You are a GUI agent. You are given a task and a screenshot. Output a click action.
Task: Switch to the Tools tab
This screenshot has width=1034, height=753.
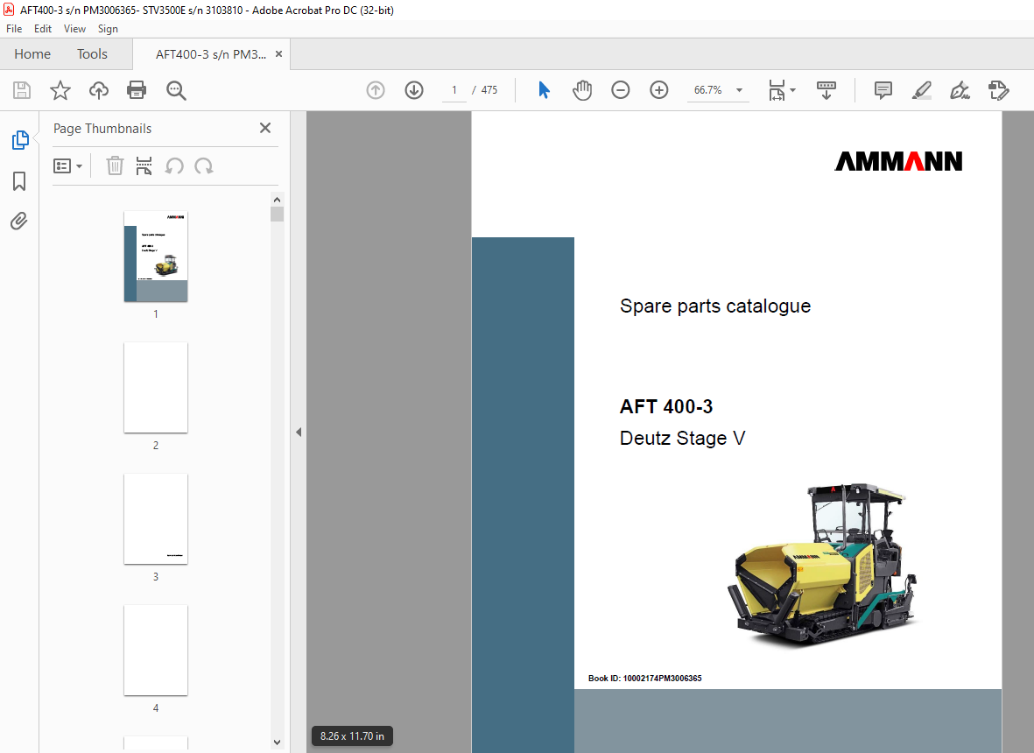pos(92,54)
